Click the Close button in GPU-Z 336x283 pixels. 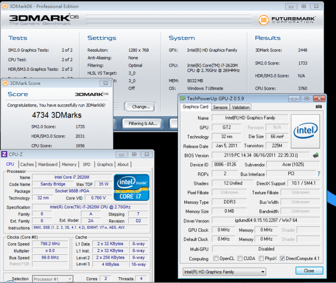[x=309, y=271]
